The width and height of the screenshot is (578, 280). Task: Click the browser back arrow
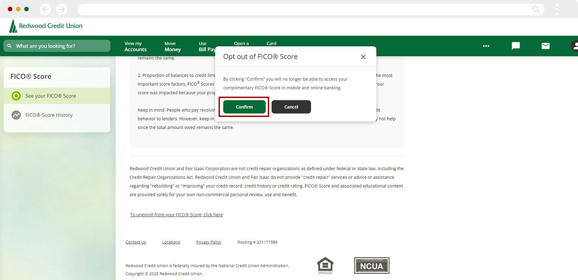click(45, 9)
